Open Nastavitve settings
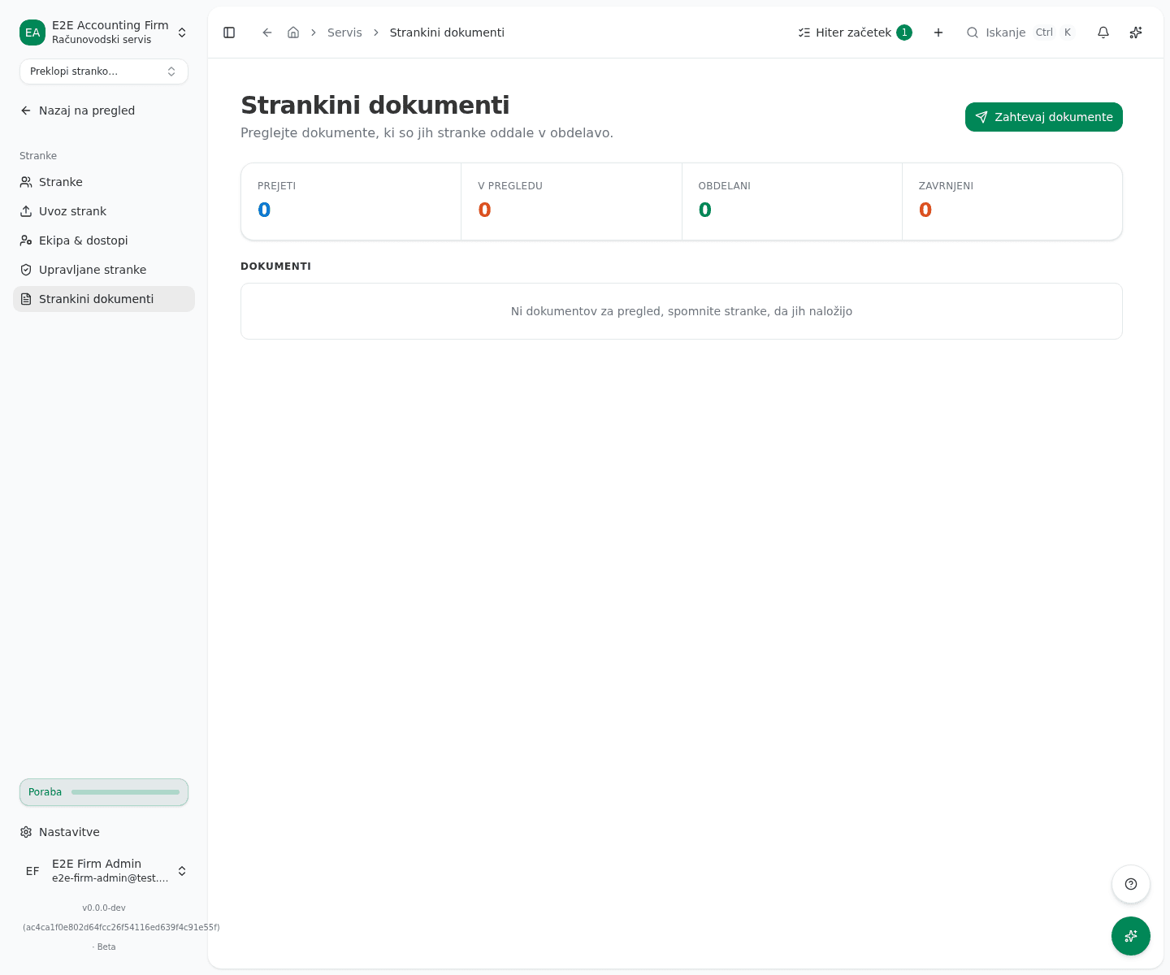This screenshot has width=1170, height=975. pos(104,832)
